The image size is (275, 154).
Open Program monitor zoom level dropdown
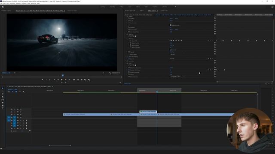pyautogui.click(x=15, y=73)
